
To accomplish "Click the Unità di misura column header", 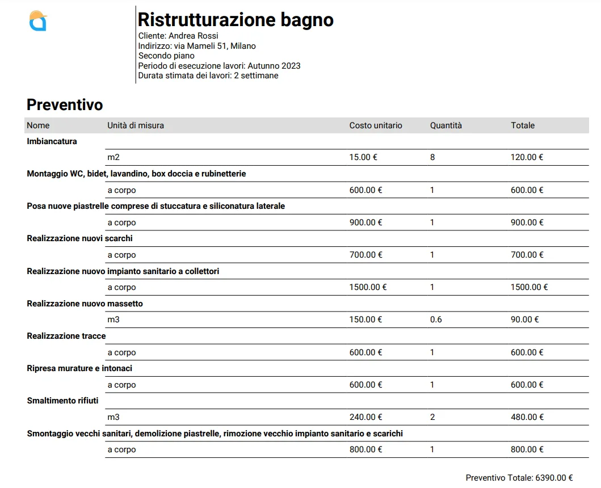I will click(x=136, y=125).
